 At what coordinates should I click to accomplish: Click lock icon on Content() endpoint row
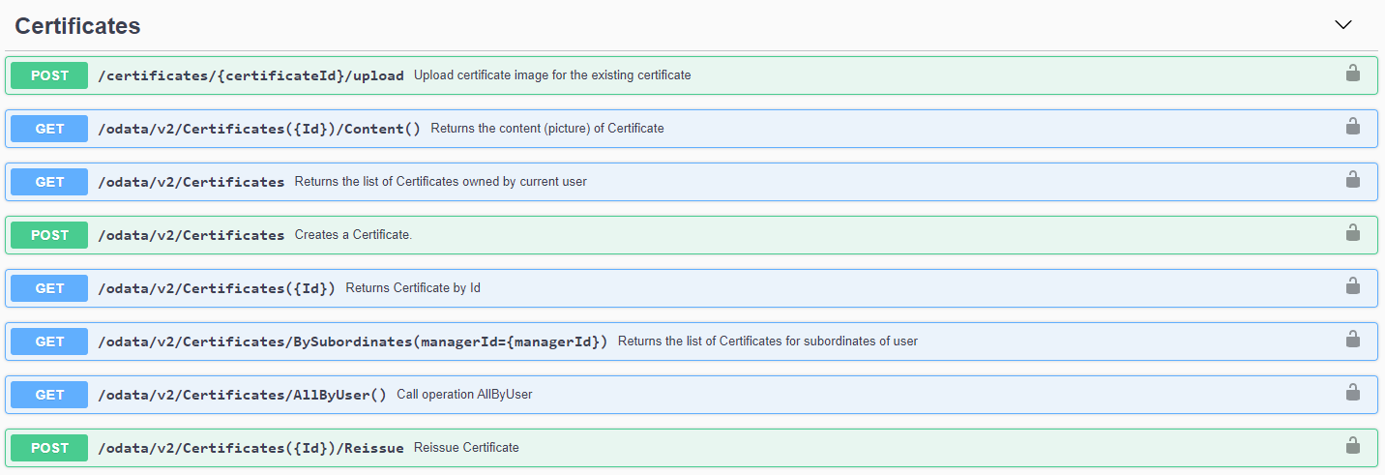[x=1353, y=126]
